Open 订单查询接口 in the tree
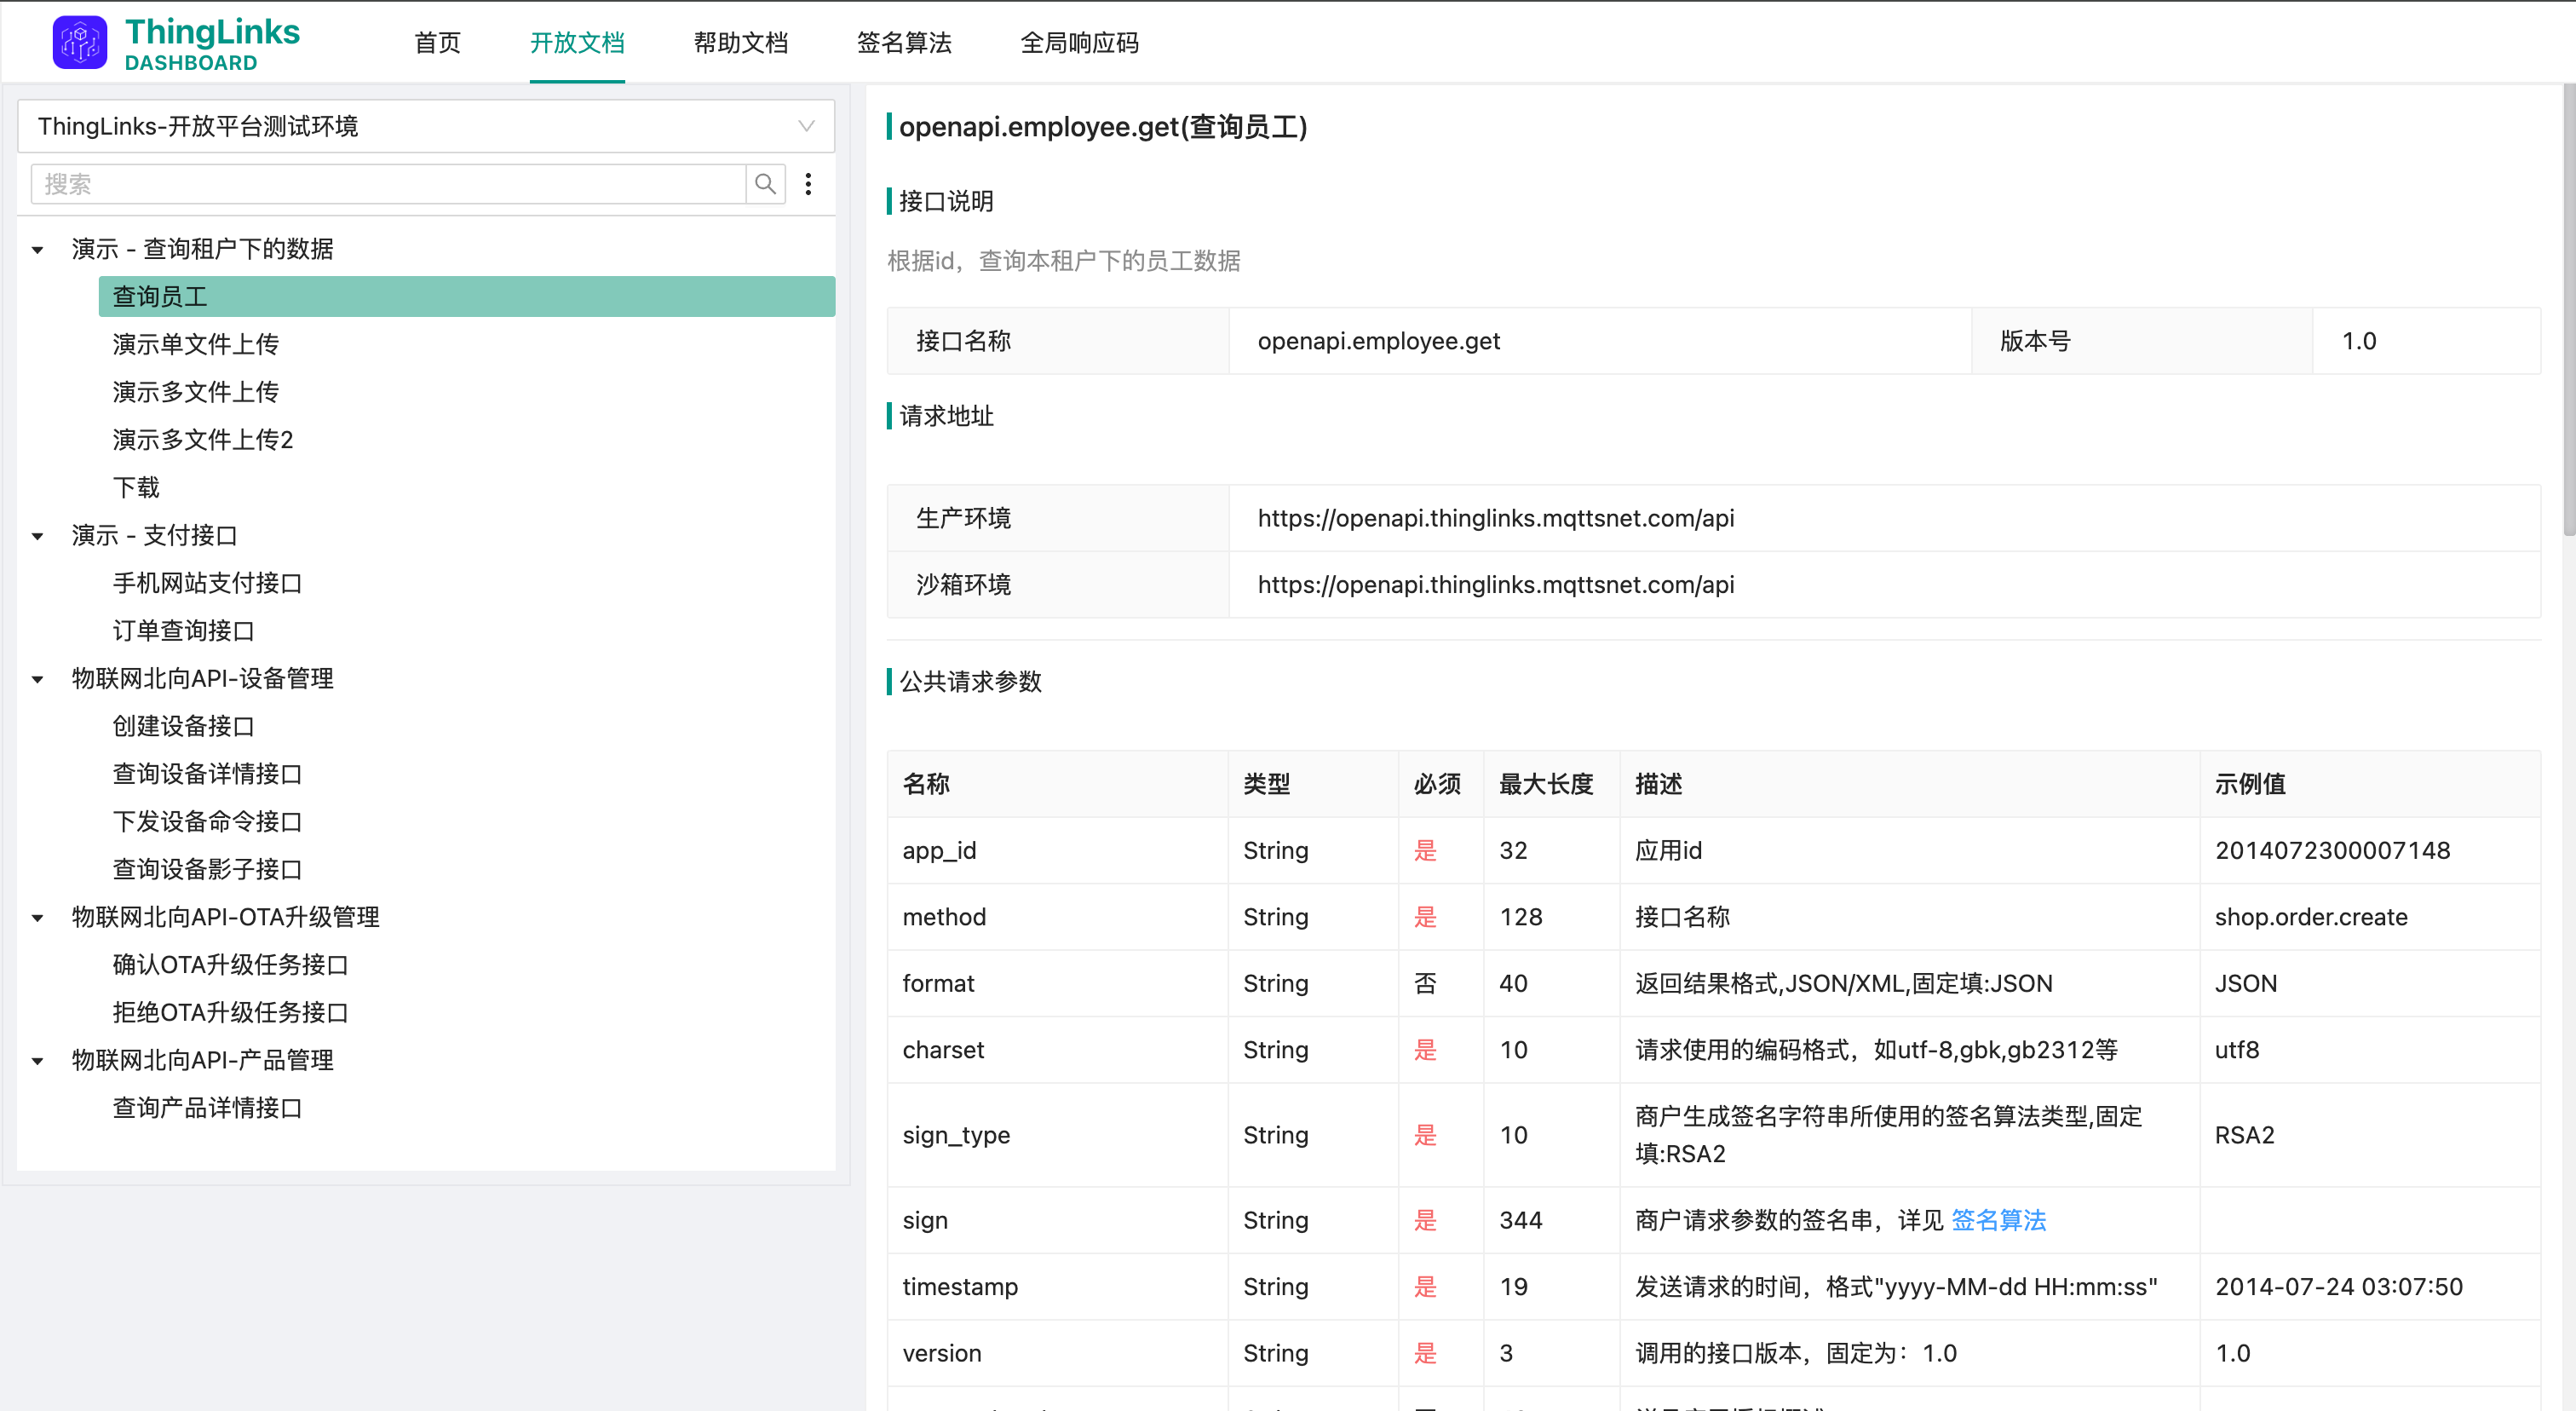 click(184, 631)
